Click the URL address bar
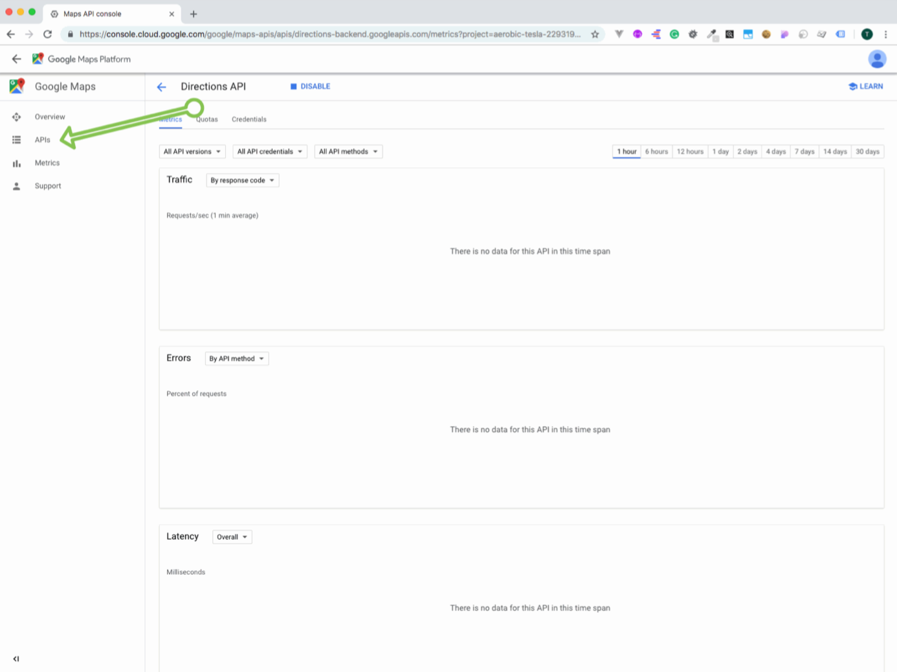 coord(330,34)
